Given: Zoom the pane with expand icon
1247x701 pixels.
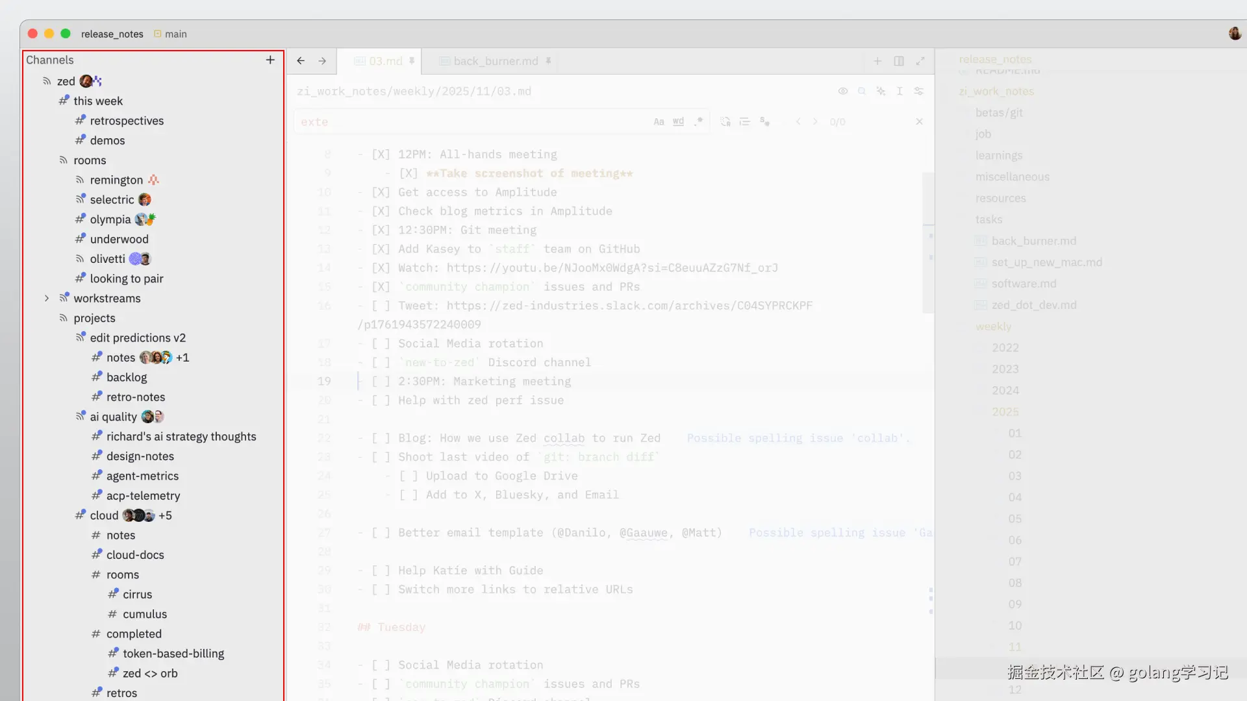Looking at the screenshot, I should 920,61.
